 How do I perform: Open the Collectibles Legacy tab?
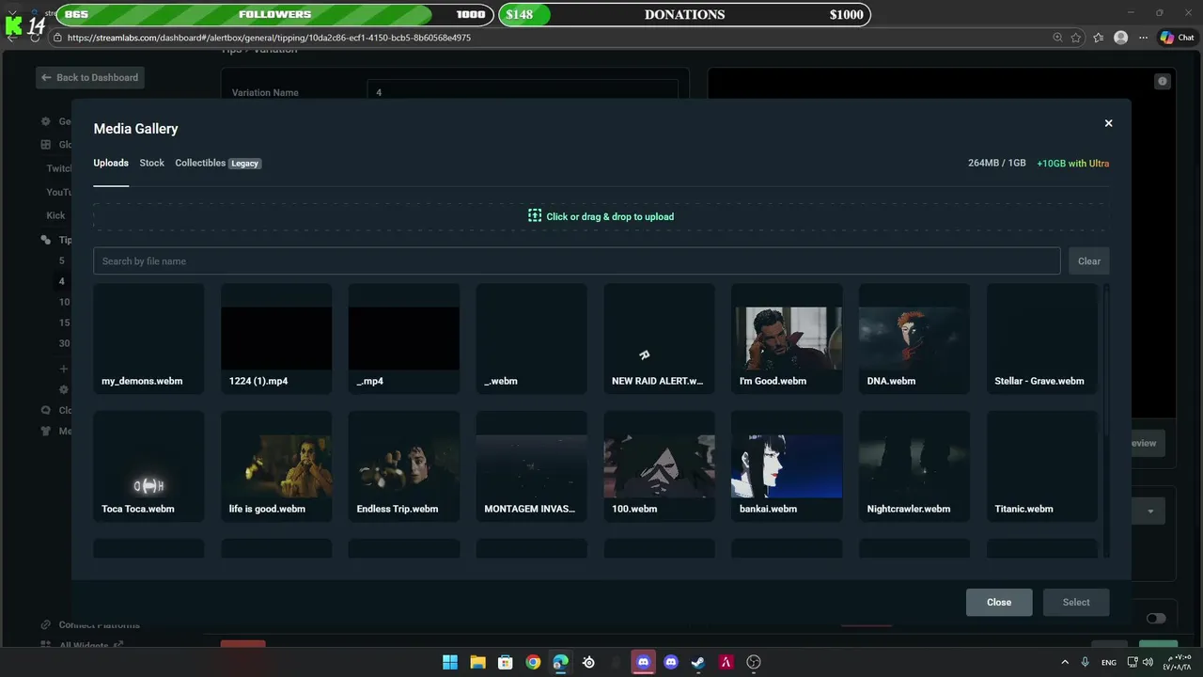click(x=217, y=163)
